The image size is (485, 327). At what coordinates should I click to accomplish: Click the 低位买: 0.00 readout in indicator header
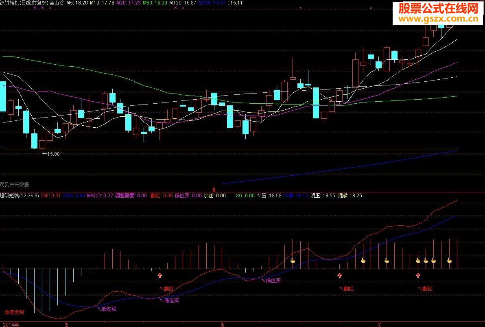[188, 196]
